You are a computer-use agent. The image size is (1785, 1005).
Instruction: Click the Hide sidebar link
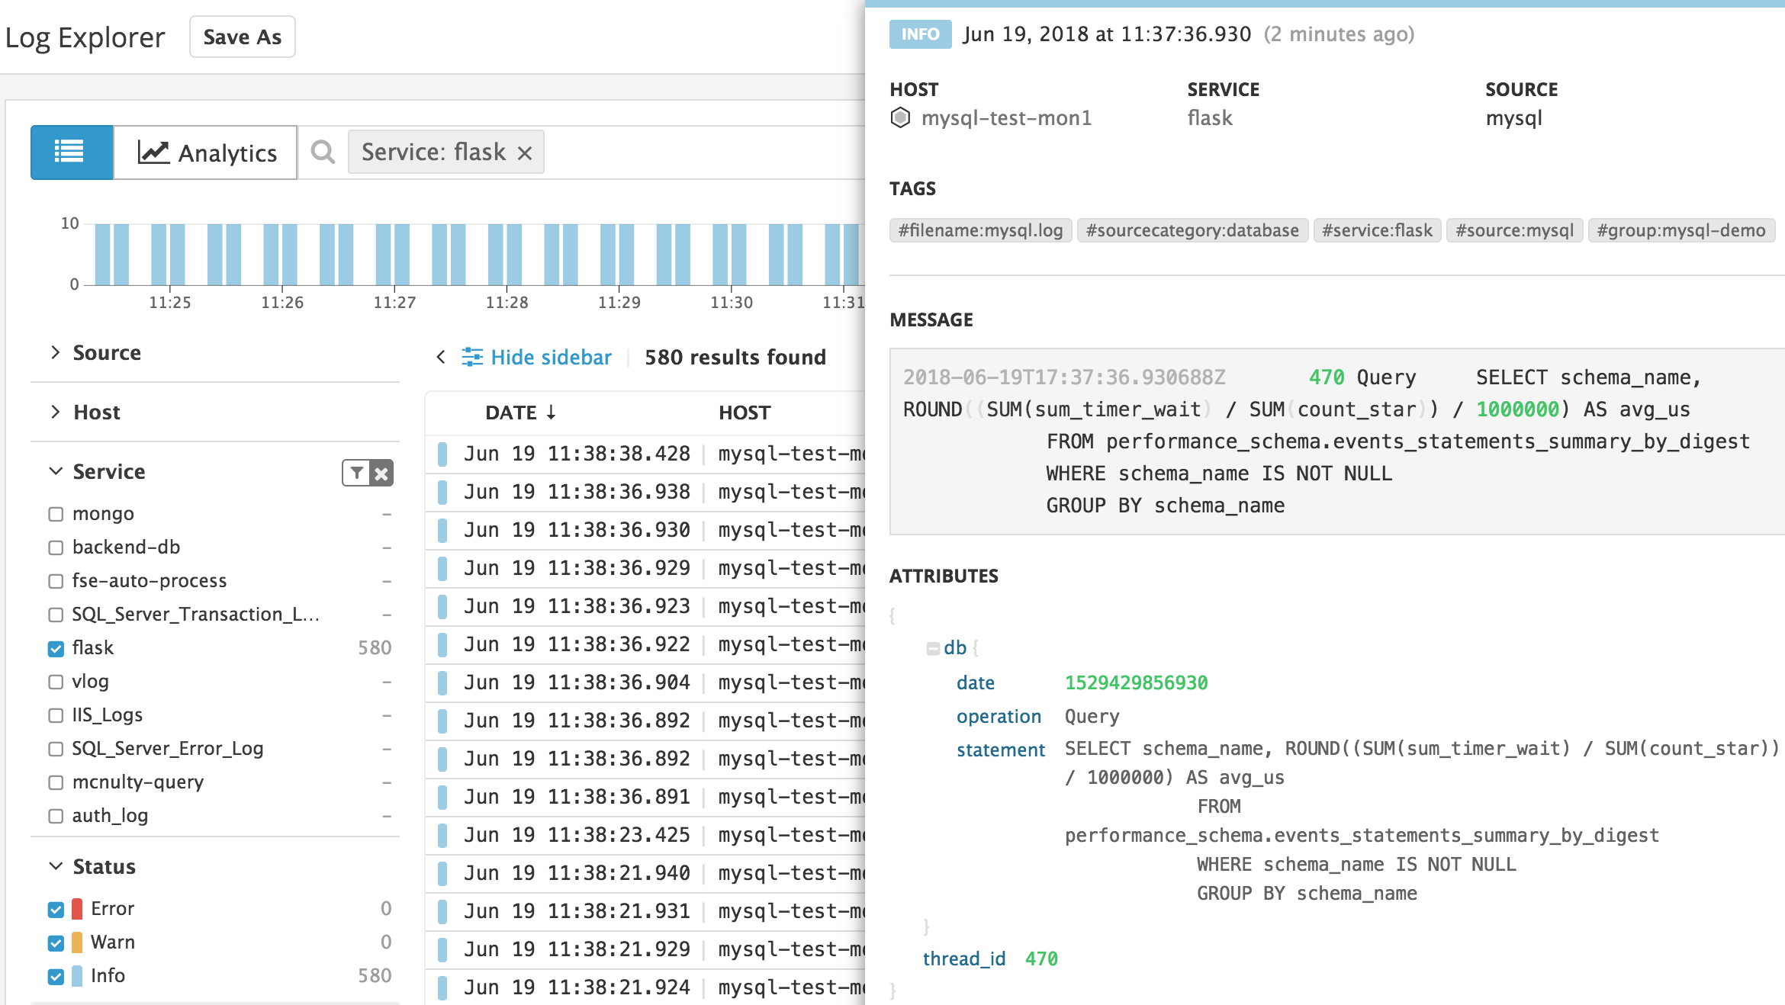point(551,357)
